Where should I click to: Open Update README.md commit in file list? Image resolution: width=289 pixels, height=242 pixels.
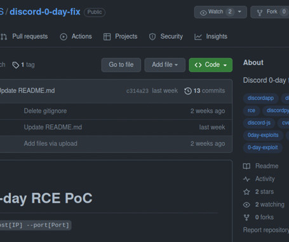[x=53, y=127]
